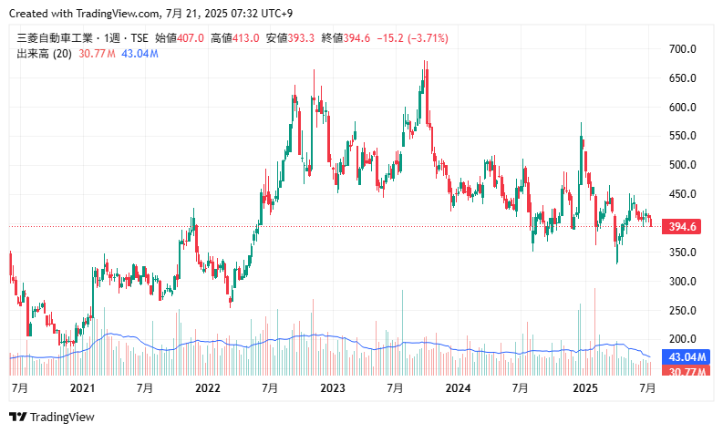Click the 650.0 price axis label
This screenshot has width=723, height=433.
coord(682,78)
